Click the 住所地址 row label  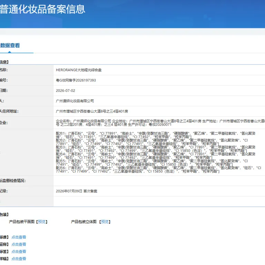click(9, 111)
